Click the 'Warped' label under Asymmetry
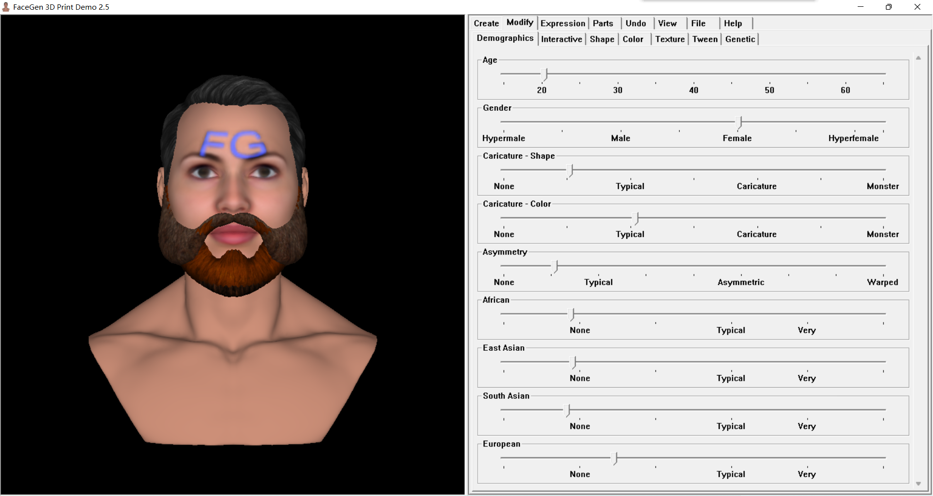Screen dimensions: 933x496 coord(882,282)
